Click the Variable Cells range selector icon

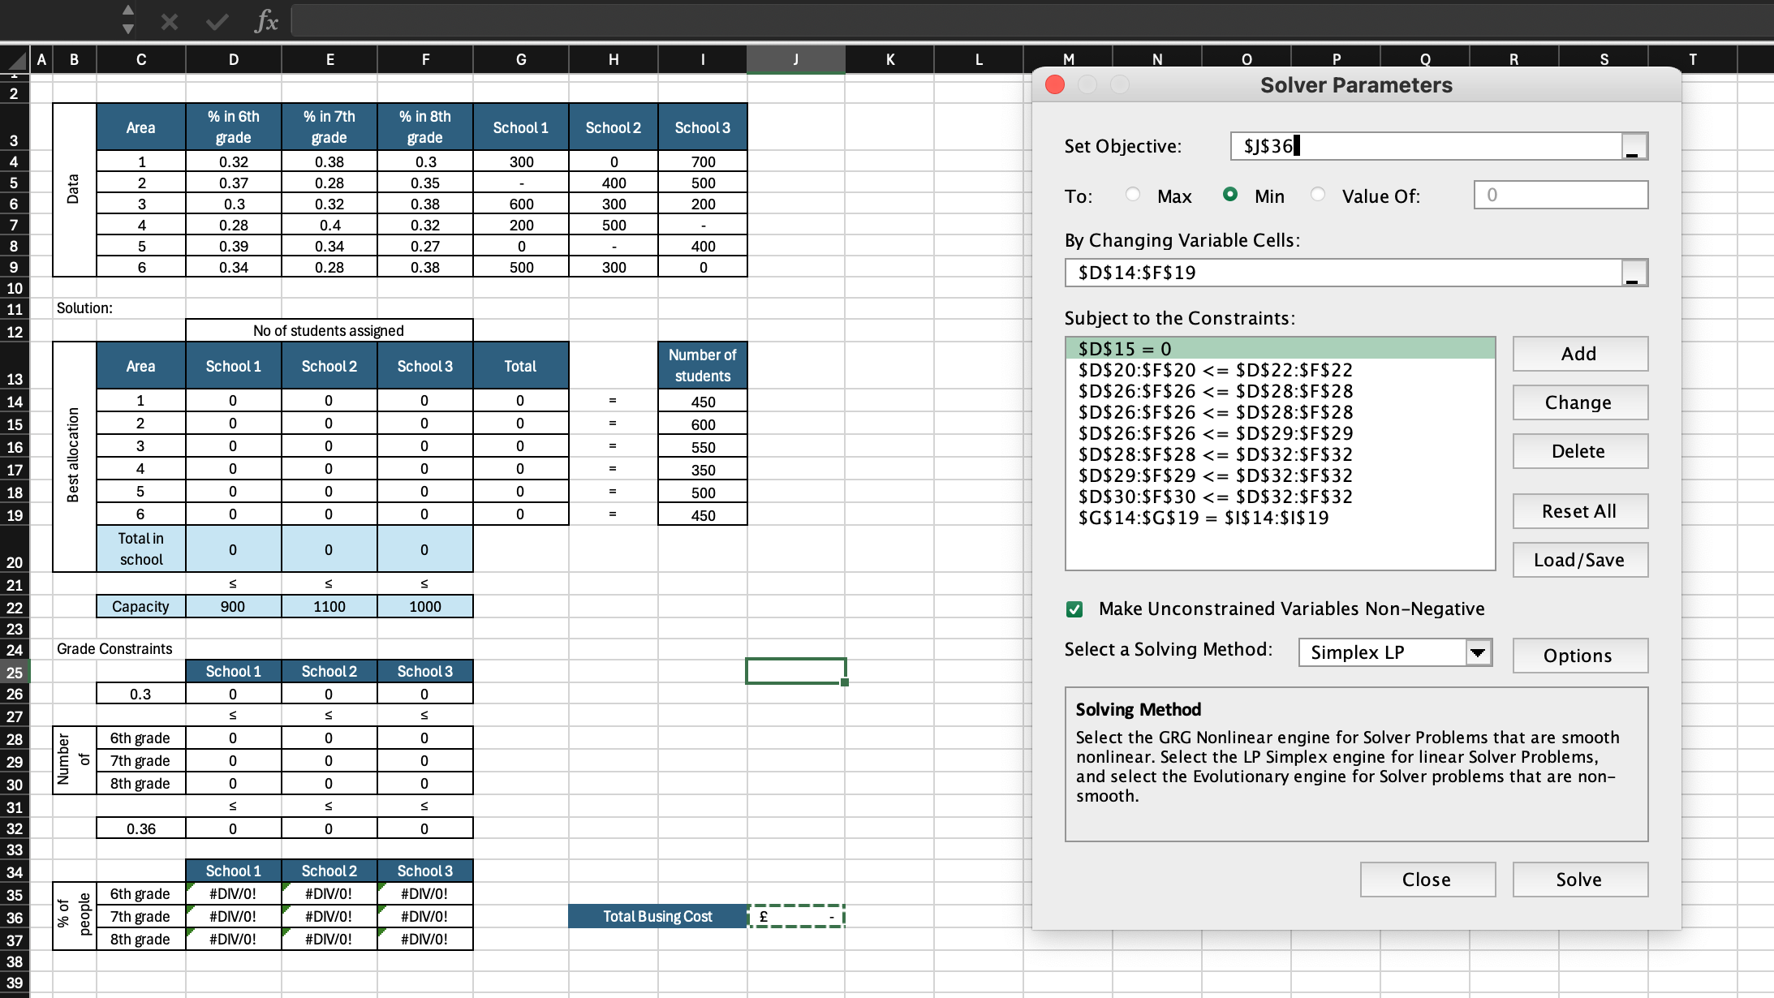[1633, 273]
